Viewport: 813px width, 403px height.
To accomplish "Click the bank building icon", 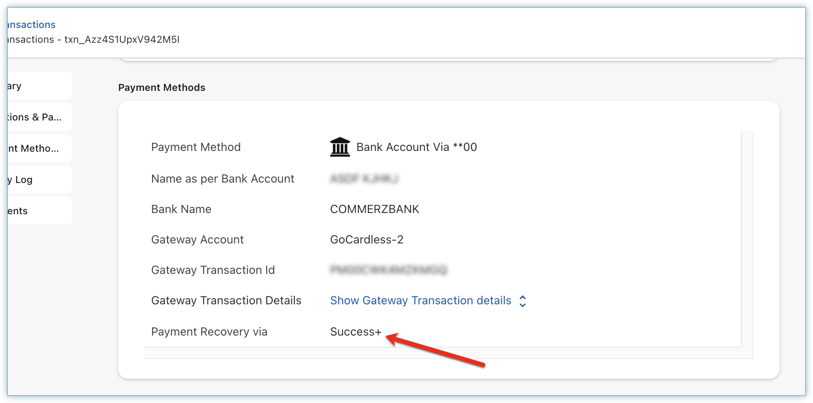I will click(x=340, y=147).
